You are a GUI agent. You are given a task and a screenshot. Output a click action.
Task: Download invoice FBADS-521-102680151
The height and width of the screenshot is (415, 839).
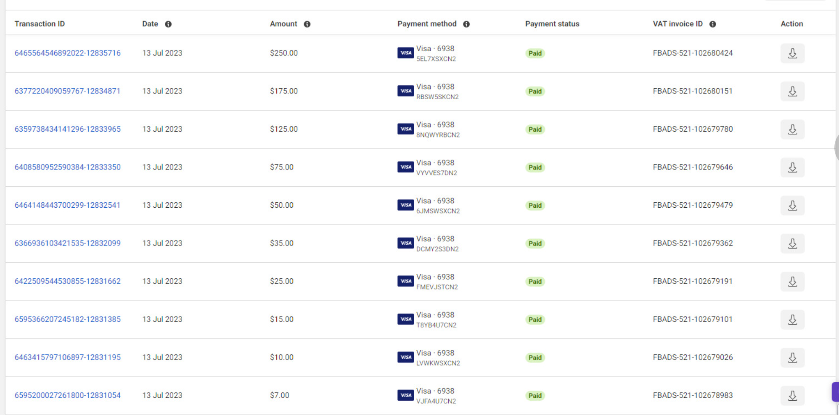(792, 91)
